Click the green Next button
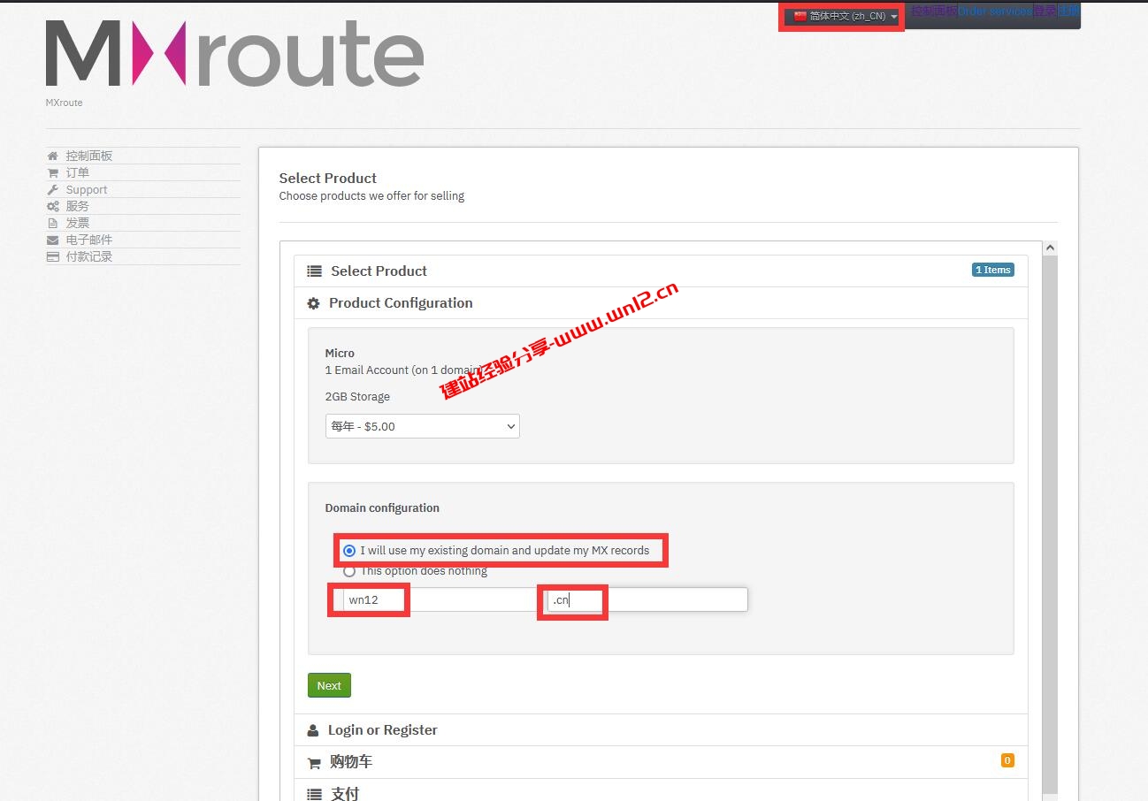The height and width of the screenshot is (801, 1148). click(329, 686)
